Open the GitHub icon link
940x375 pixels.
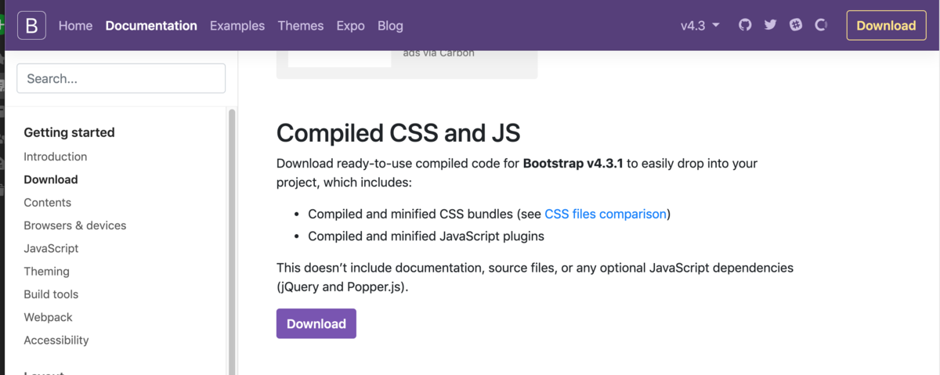click(745, 25)
